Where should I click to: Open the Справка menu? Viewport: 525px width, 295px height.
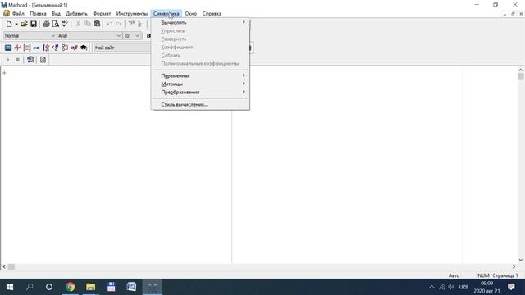[x=212, y=14]
